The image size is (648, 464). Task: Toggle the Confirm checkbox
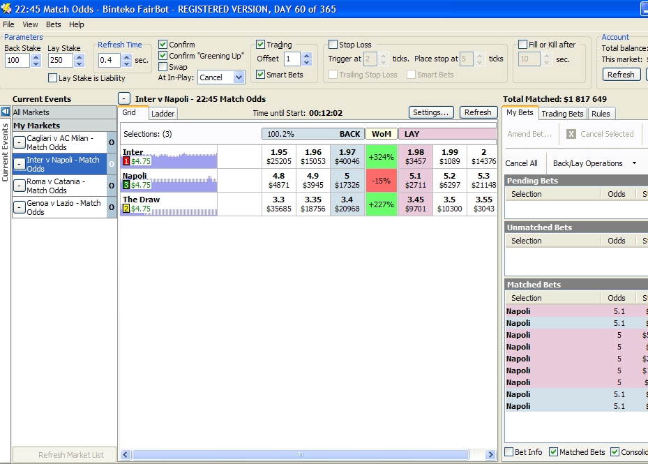[x=163, y=44]
